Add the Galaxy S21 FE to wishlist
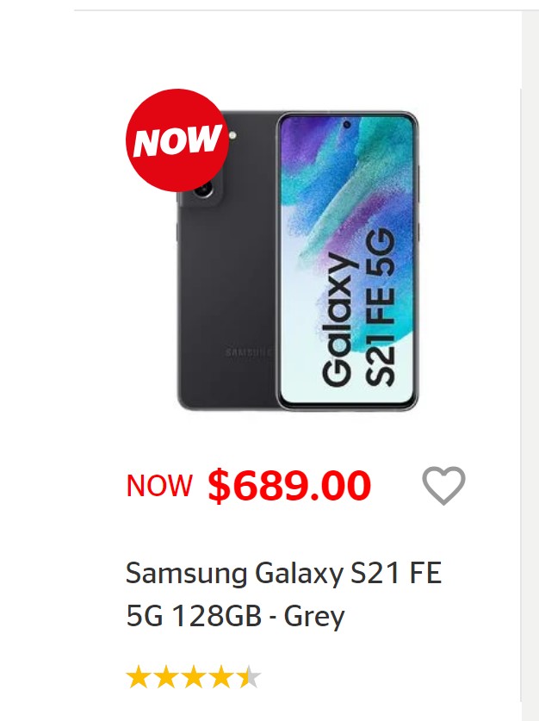539x721 pixels. click(443, 486)
